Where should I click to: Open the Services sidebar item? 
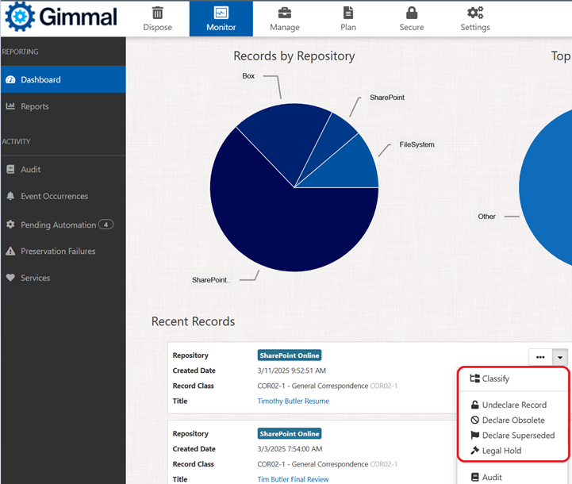pos(35,278)
